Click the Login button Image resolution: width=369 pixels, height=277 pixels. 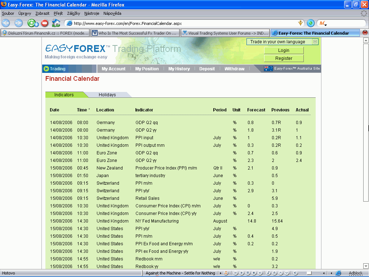click(284, 50)
